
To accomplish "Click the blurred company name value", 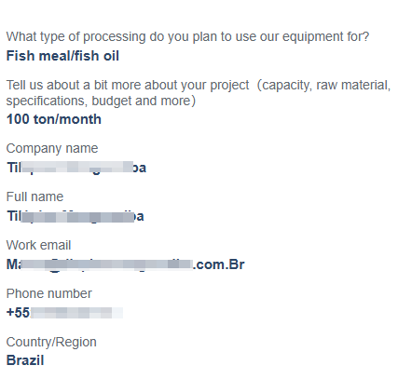I will [76, 168].
